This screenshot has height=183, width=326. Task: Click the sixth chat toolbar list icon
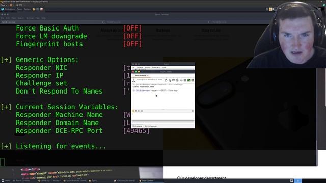185,80
